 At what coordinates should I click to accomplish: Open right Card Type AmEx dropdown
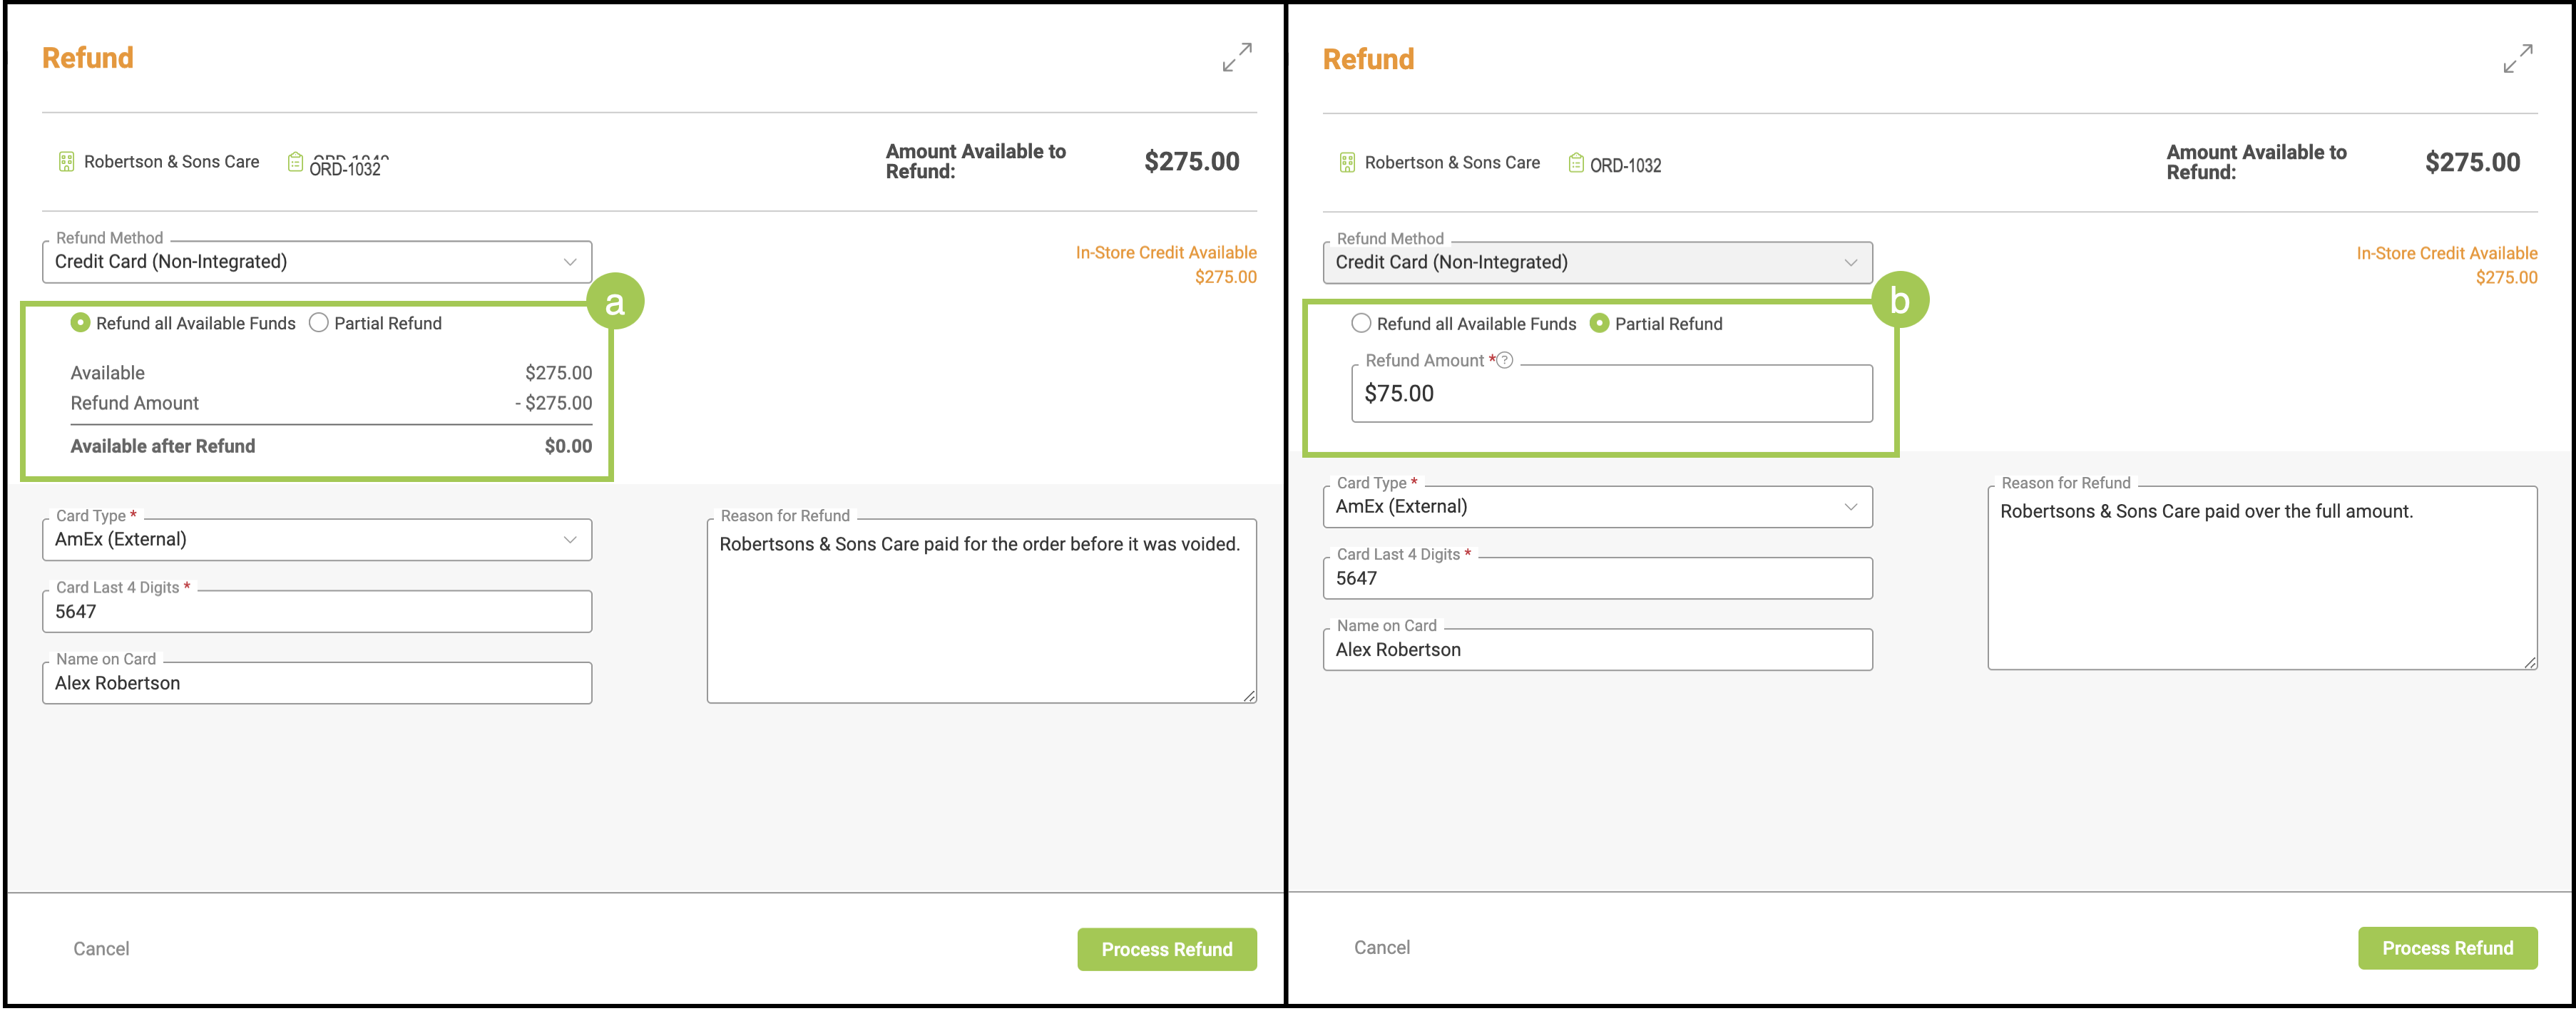coord(1597,507)
